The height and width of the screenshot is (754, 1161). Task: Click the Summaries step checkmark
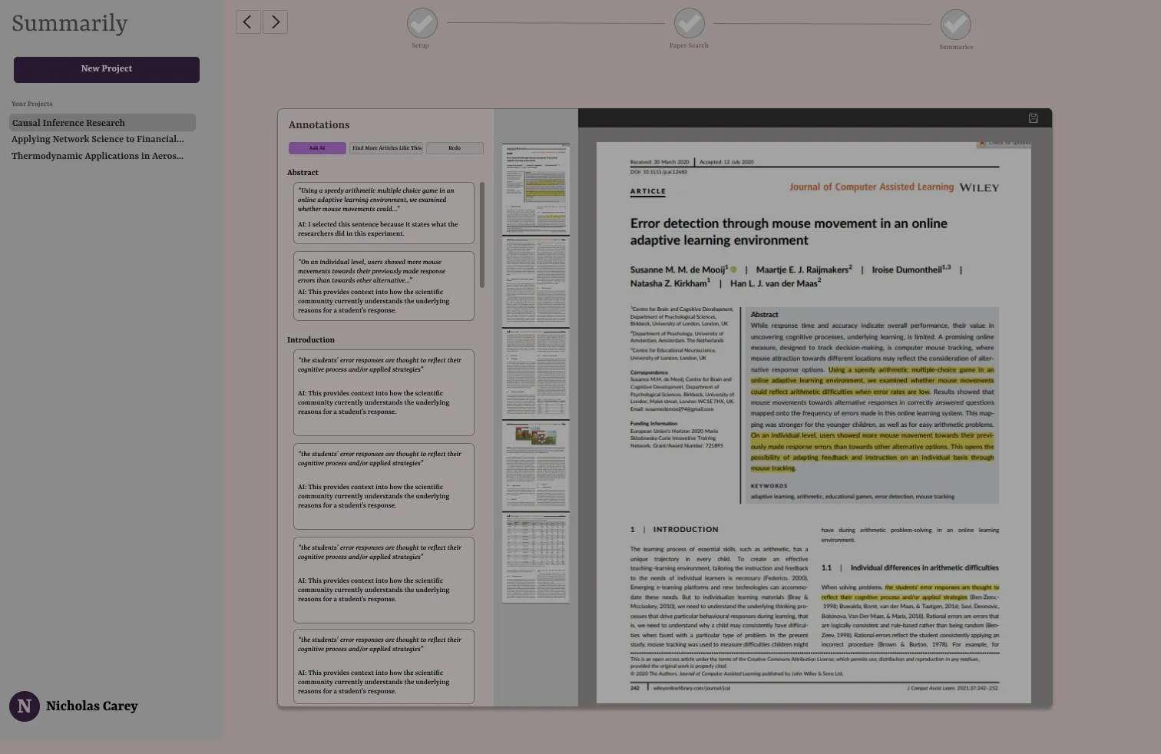[956, 23]
